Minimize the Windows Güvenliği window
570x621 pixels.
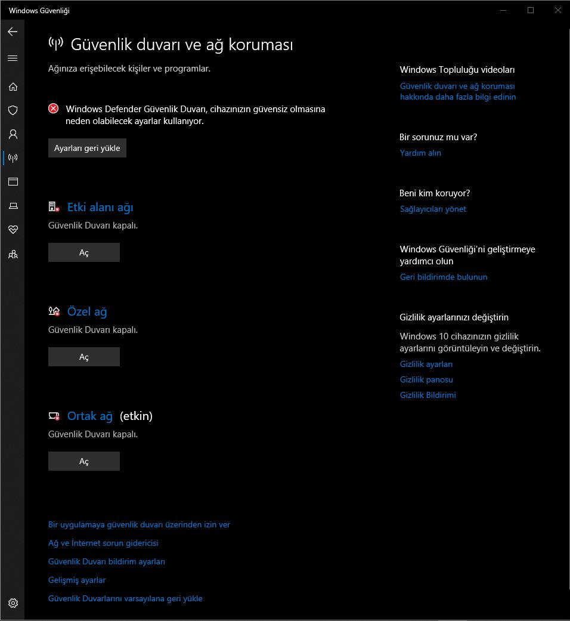[503, 10]
